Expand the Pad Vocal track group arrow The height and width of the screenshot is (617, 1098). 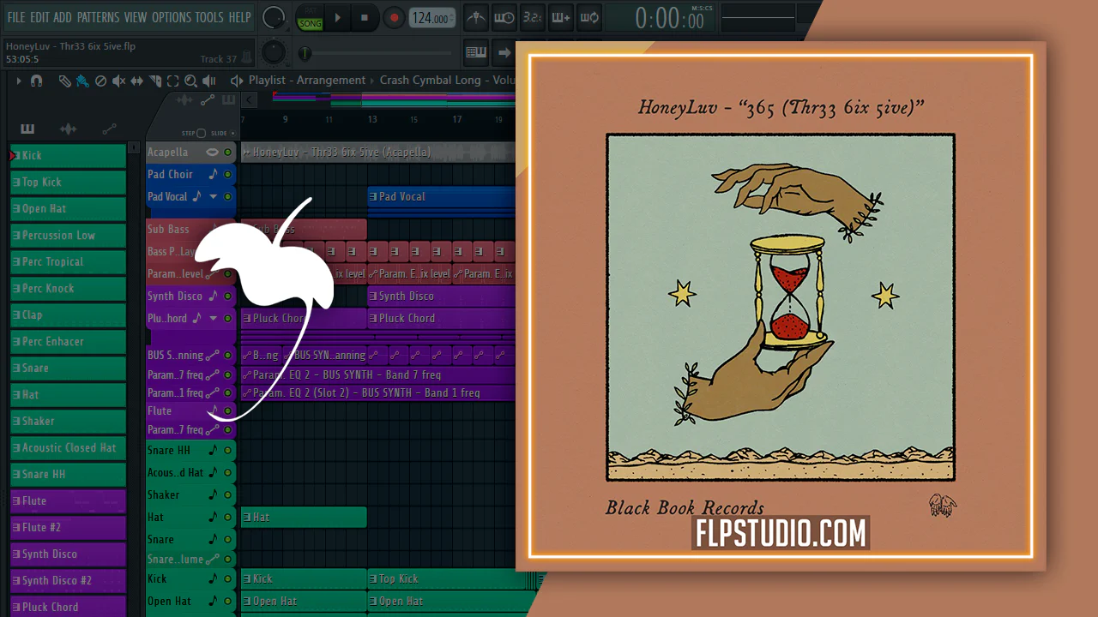point(214,197)
